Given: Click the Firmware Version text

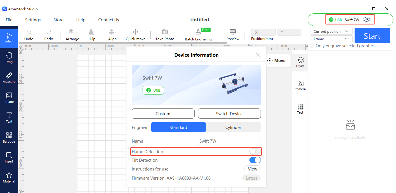Looking at the screenshot, I should [x=171, y=178].
